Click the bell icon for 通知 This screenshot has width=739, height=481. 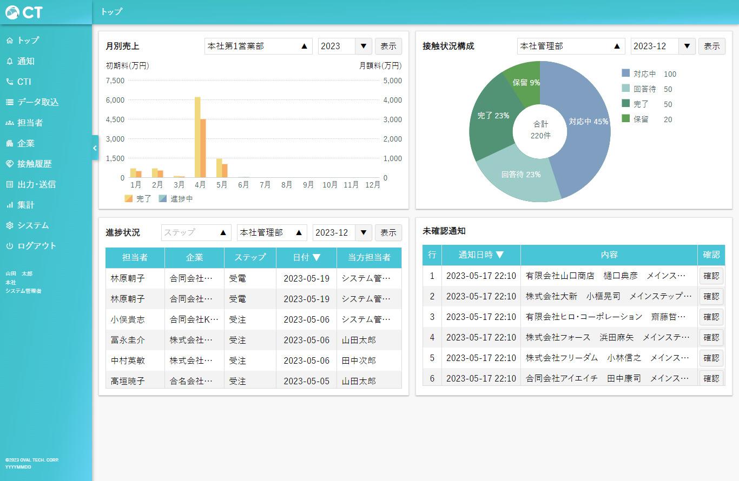(x=9, y=61)
